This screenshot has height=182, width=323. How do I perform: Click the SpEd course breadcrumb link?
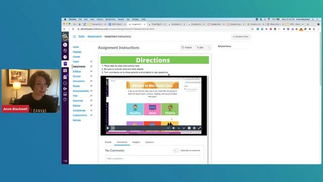(x=81, y=36)
